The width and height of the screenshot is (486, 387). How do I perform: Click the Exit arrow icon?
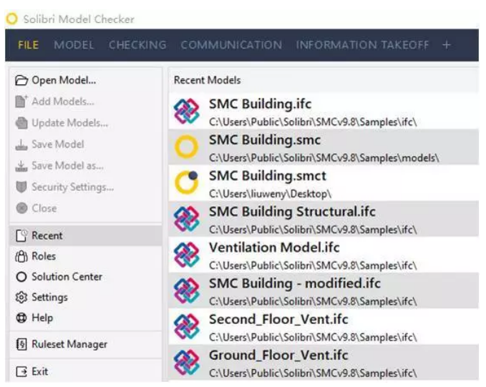pos(21,371)
